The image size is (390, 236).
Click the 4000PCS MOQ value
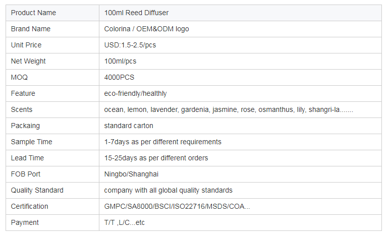tap(119, 77)
